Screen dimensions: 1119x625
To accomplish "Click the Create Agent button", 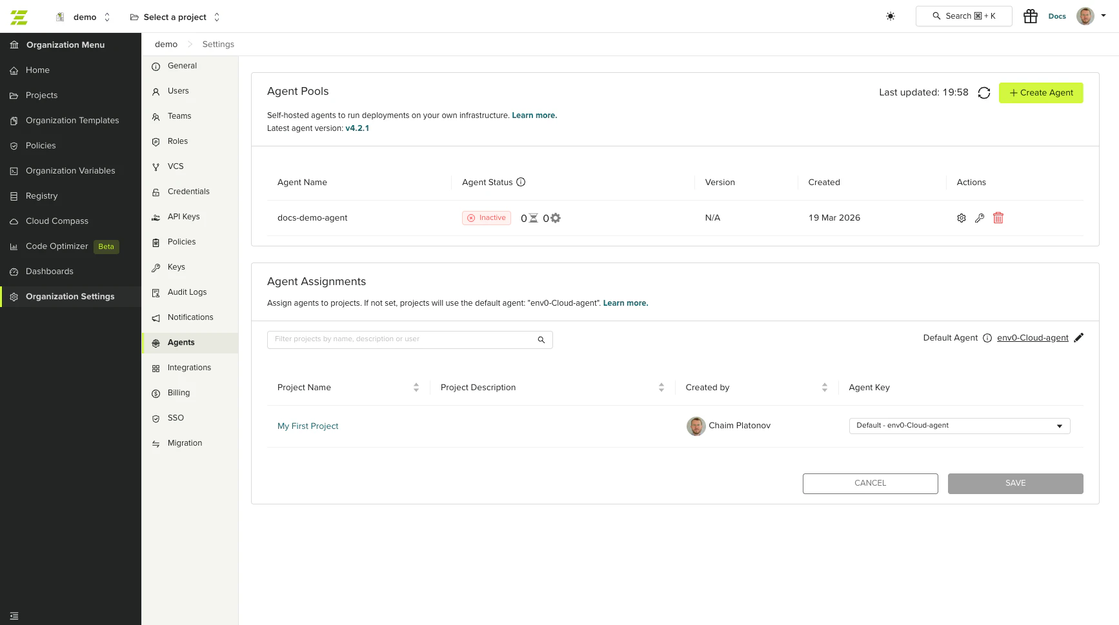I will pyautogui.click(x=1040, y=92).
